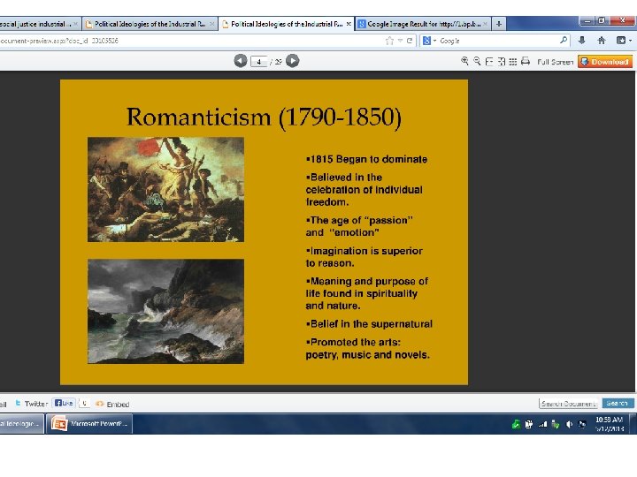
Task: Go to the next slide page
Action: [x=293, y=61]
